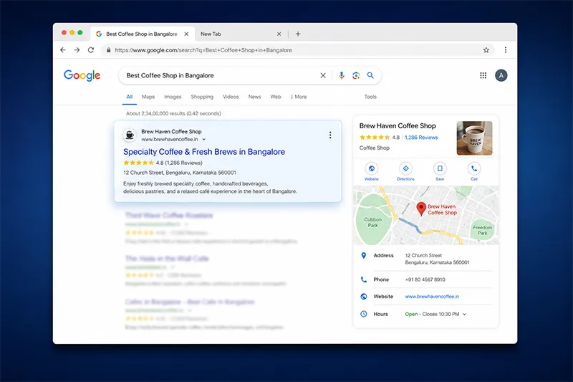Click the lock icon in the address bar

coord(109,50)
